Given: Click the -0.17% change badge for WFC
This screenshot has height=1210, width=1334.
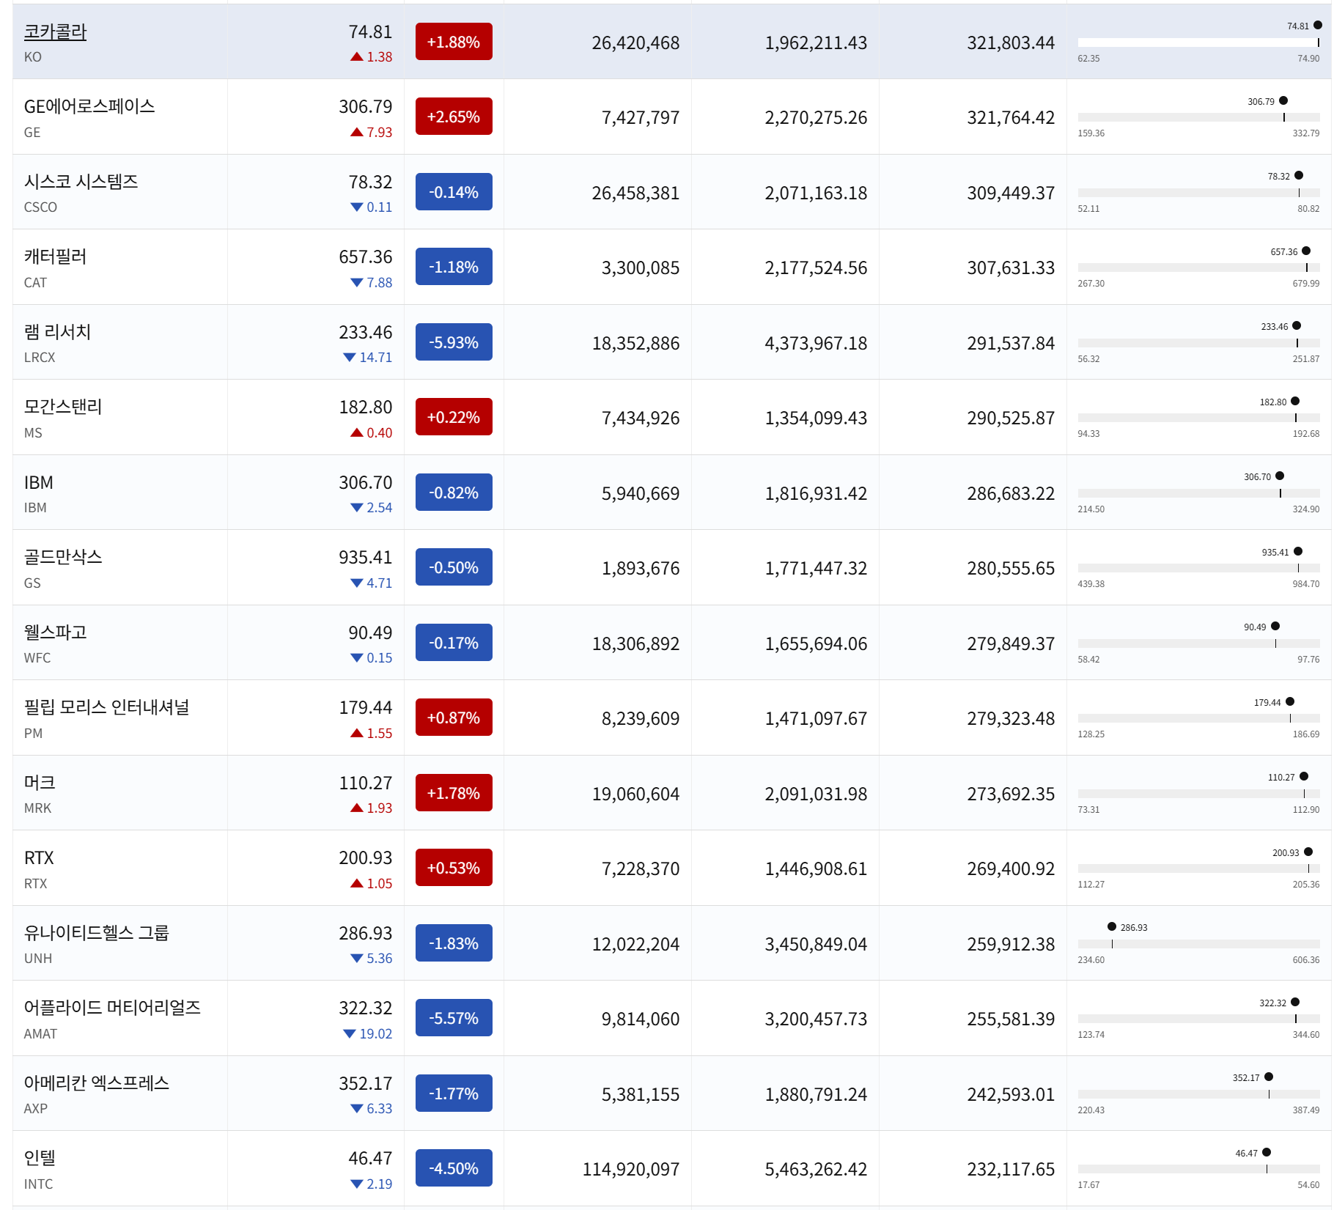Looking at the screenshot, I should (x=454, y=643).
